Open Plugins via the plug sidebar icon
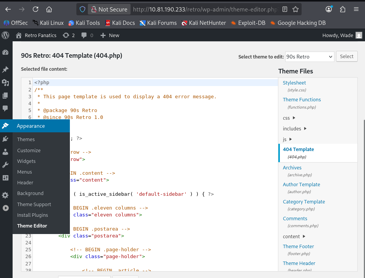Viewport: 365px width, 278px height. 5,139
